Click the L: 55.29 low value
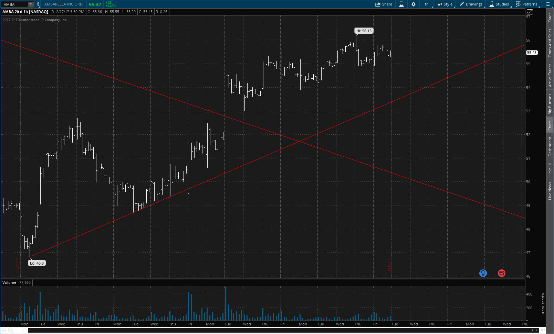 click(x=129, y=12)
